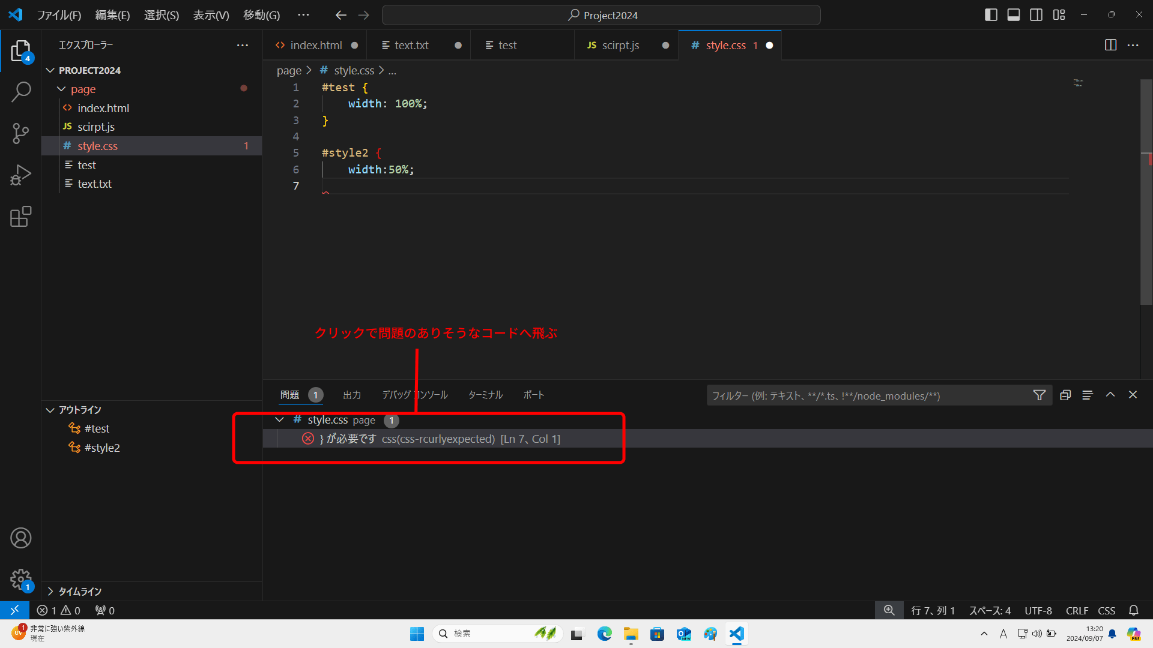This screenshot has width=1153, height=648.
Task: Click the error icon on the problem row
Action: (308, 439)
